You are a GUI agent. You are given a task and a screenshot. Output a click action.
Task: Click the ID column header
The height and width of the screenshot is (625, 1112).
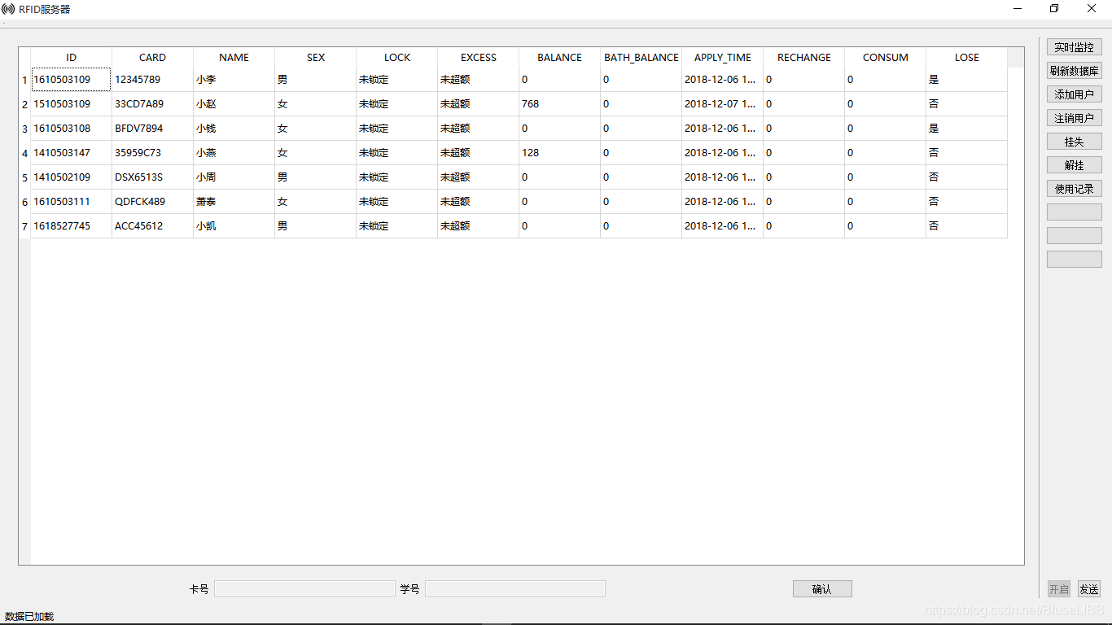pyautogui.click(x=72, y=57)
